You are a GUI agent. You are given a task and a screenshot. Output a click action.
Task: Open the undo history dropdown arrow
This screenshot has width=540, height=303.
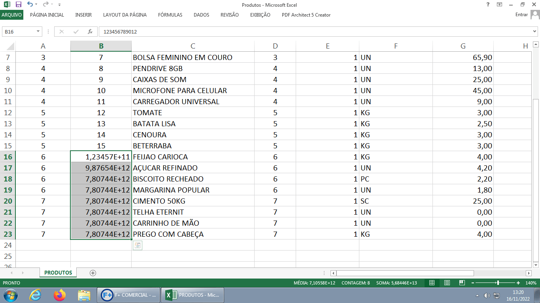point(36,5)
